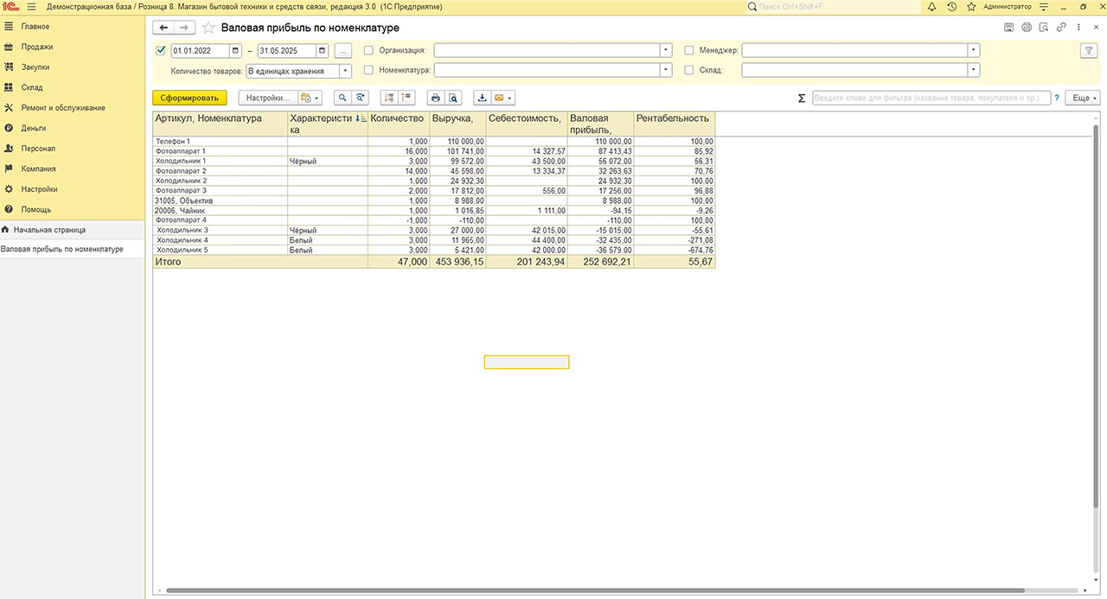This screenshot has width=1107, height=599.
Task: Enable the Номенклатура filter checkbox
Action: coord(369,70)
